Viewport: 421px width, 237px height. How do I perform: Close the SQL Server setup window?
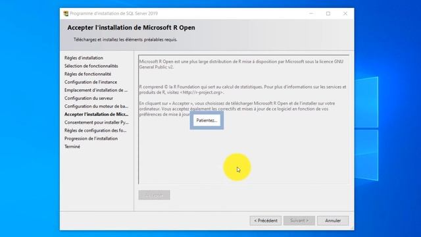tap(345, 13)
